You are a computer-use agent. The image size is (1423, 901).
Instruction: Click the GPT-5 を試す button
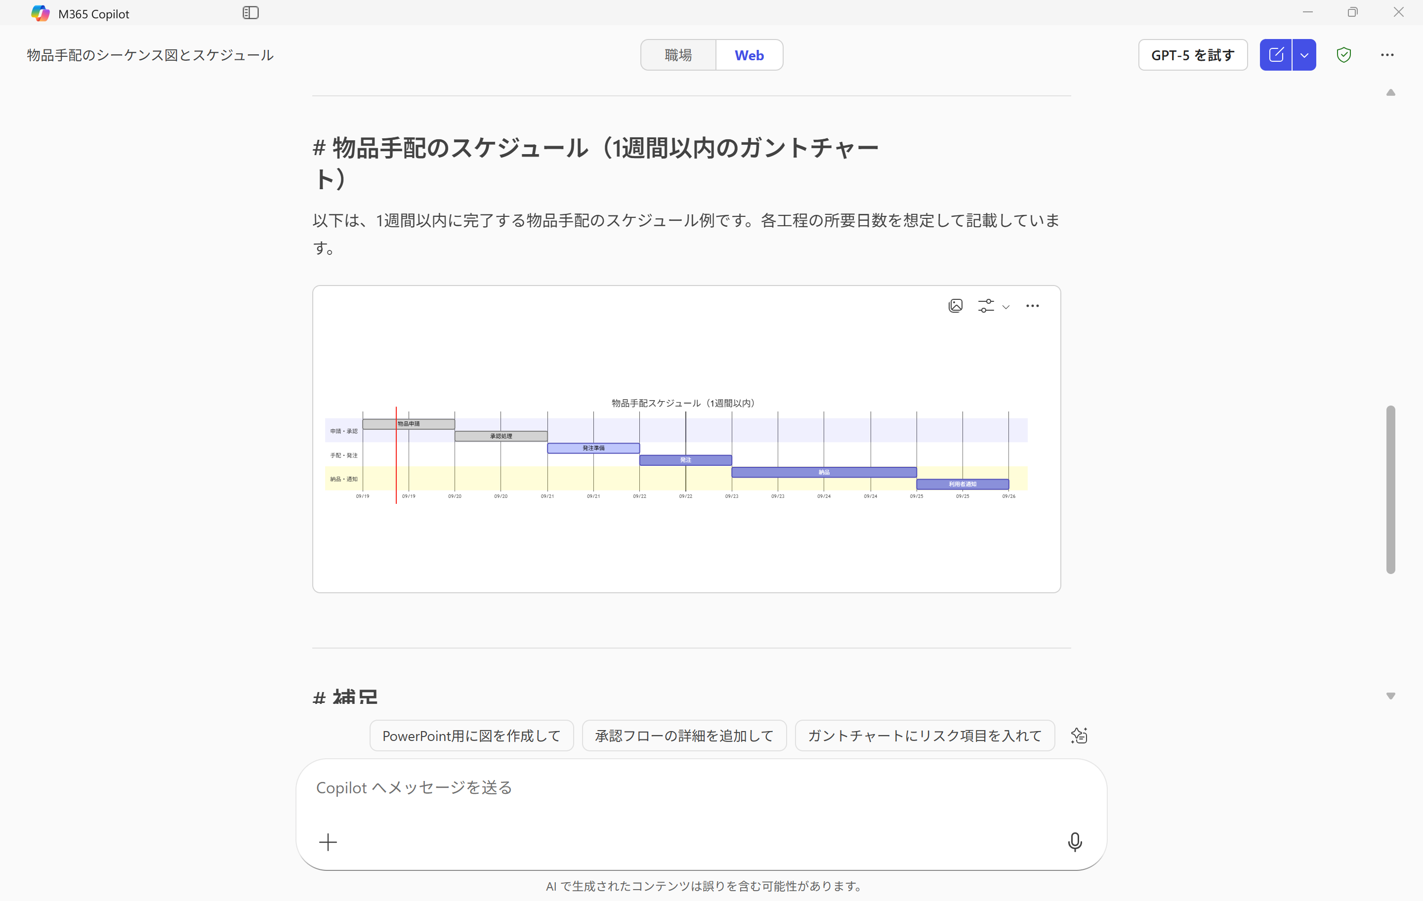[1193, 54]
